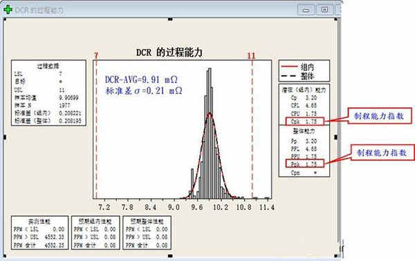
Task: Click the 标准差（组内） value 0.208221
Action: [70, 113]
